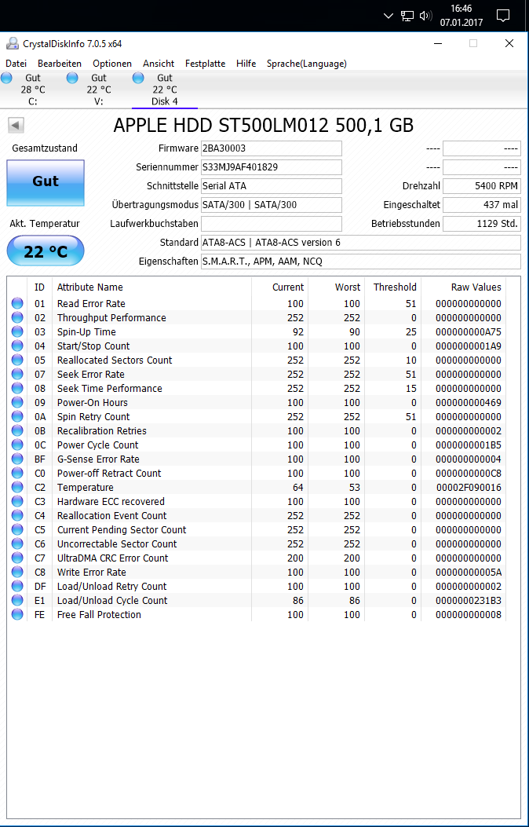Open the Festplatte menu
This screenshot has width=529, height=827.
pos(205,64)
